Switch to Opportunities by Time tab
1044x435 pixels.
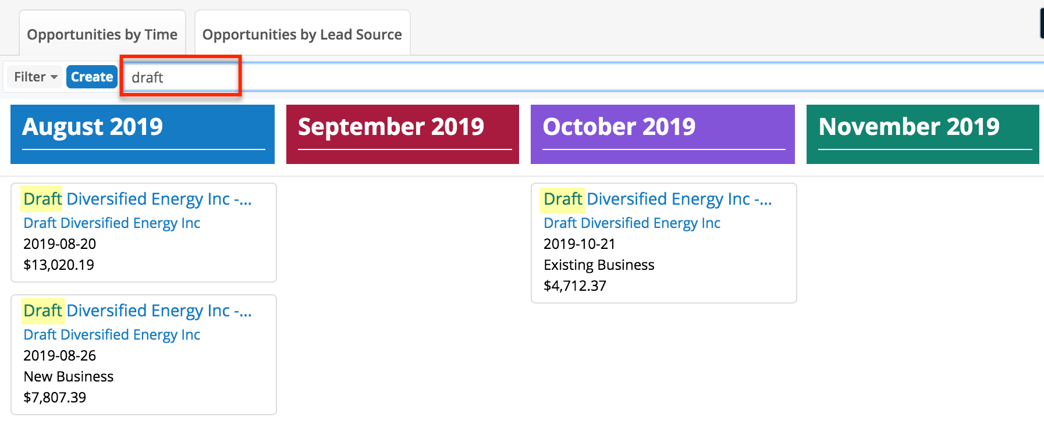pyautogui.click(x=102, y=34)
